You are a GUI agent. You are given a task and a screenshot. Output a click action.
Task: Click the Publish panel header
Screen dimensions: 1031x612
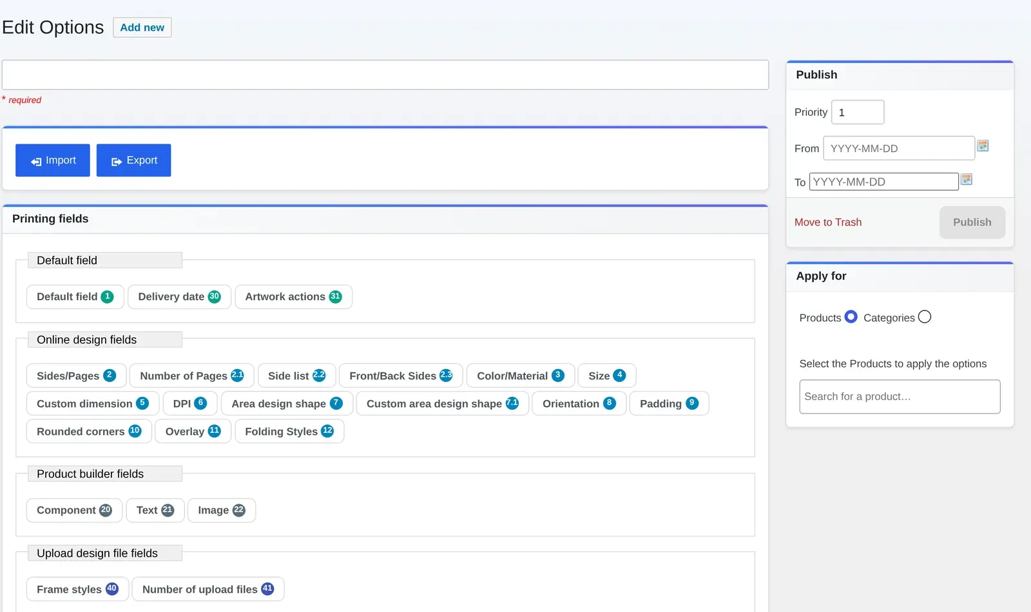coord(900,75)
